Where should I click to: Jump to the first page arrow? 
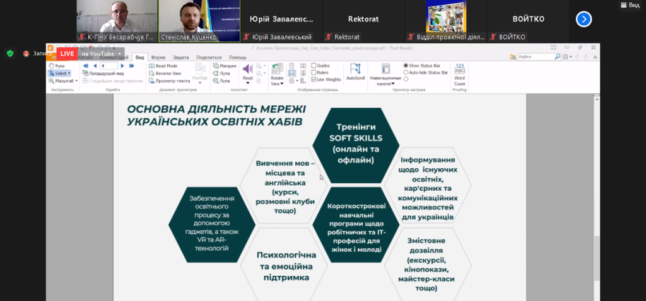86,65
